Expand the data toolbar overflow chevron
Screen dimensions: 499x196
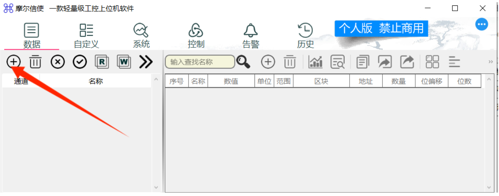point(491,62)
